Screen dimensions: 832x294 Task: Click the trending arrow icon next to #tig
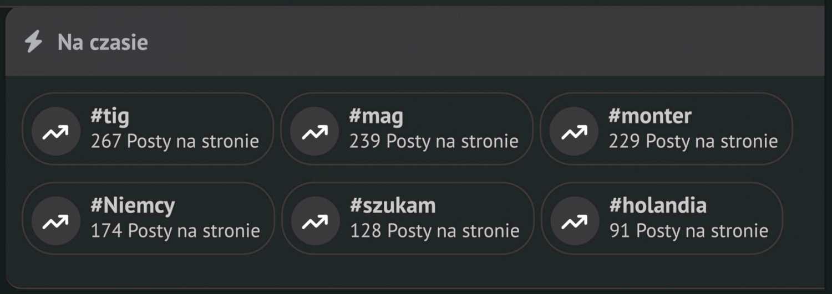click(x=56, y=131)
